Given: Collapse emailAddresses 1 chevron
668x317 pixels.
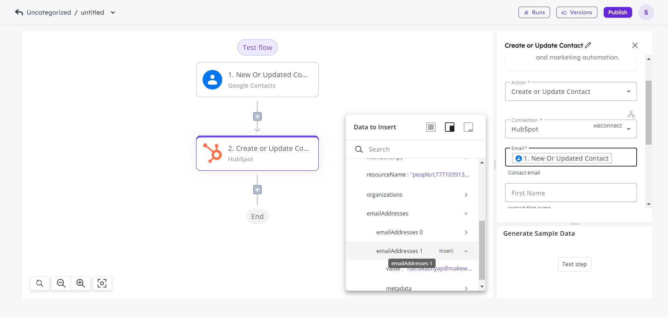Looking at the screenshot, I should tap(466, 251).
